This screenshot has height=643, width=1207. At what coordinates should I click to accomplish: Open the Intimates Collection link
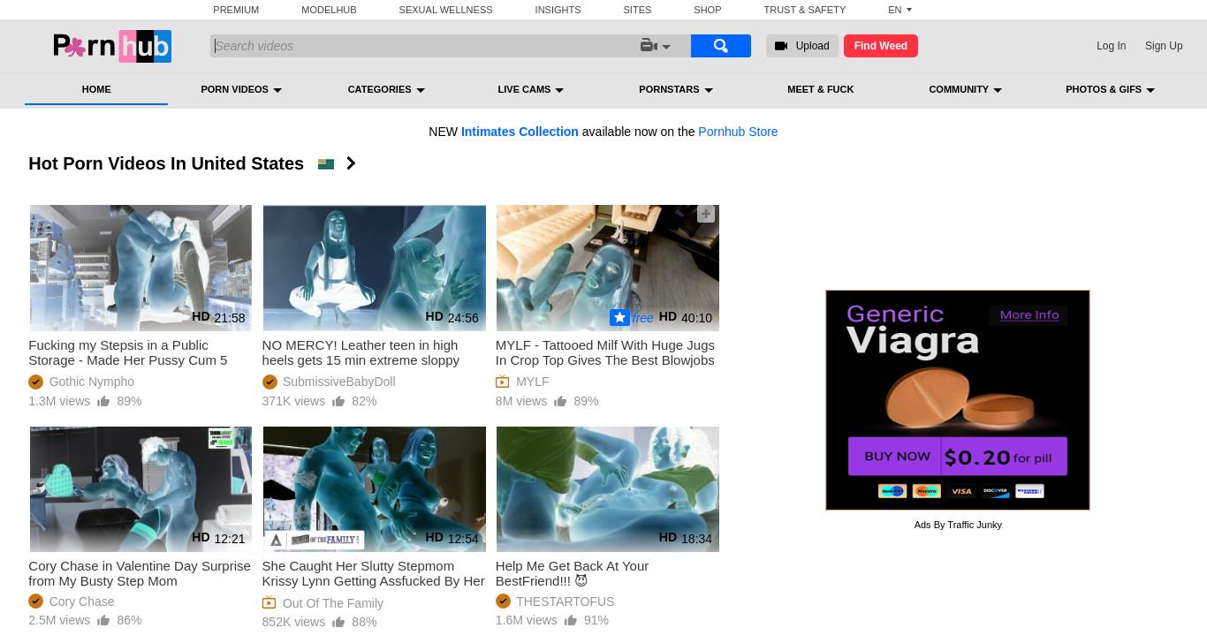[520, 132]
